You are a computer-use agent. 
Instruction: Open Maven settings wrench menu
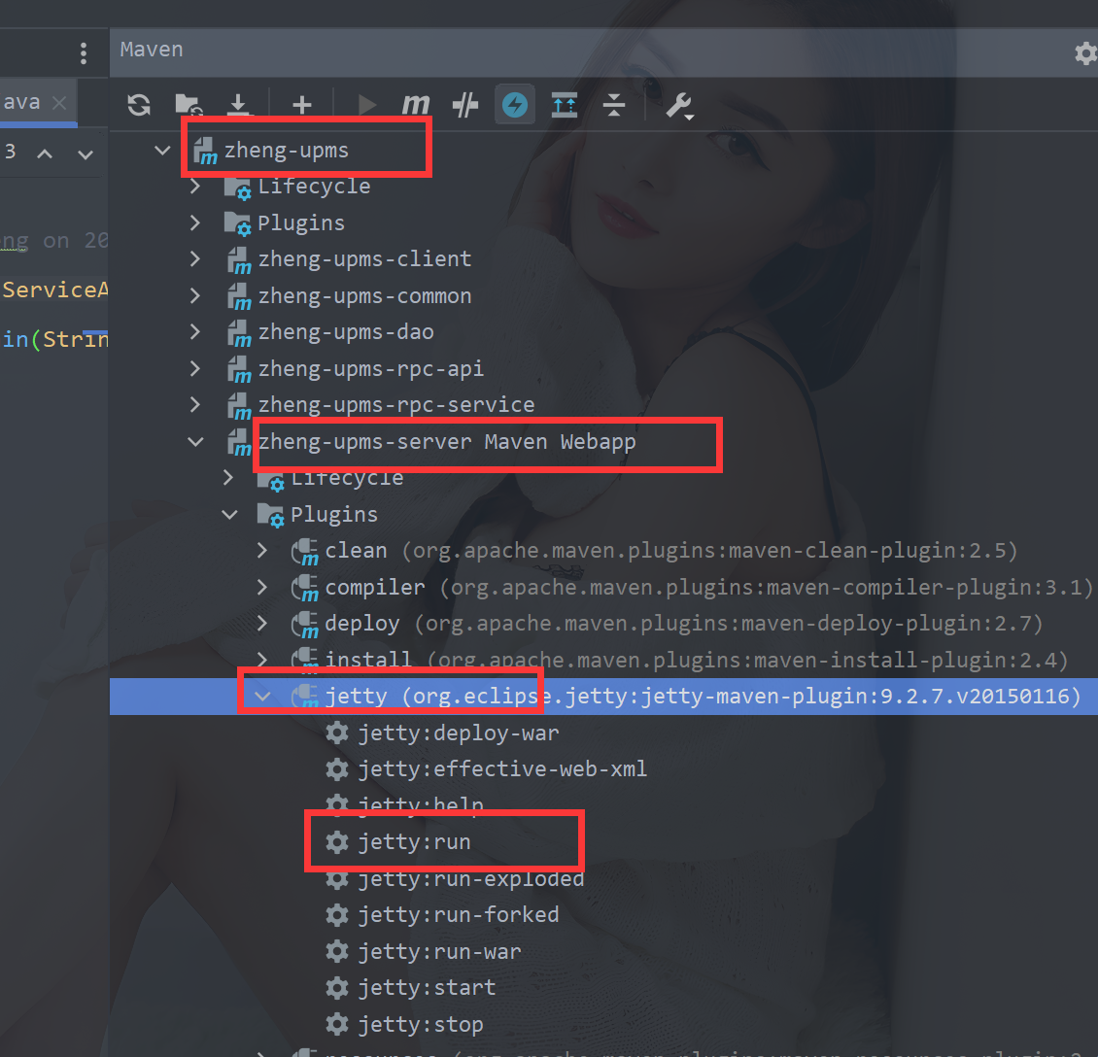(x=678, y=105)
